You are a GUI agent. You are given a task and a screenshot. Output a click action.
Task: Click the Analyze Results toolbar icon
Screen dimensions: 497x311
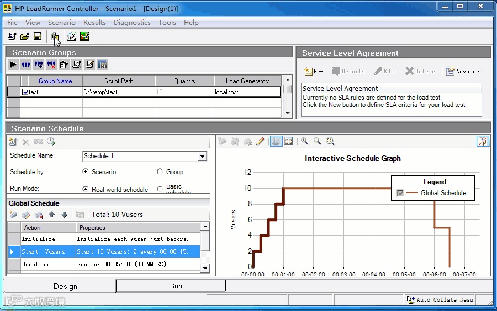(x=72, y=36)
